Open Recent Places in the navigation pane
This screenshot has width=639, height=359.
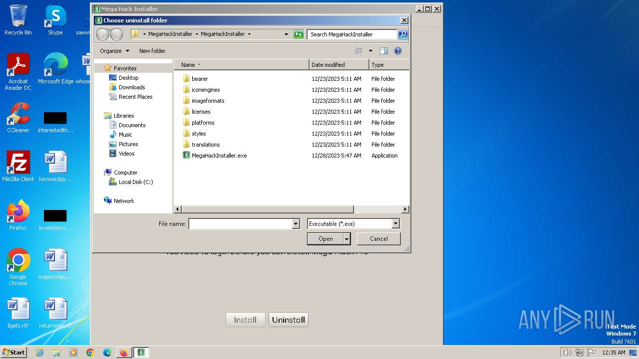[135, 97]
